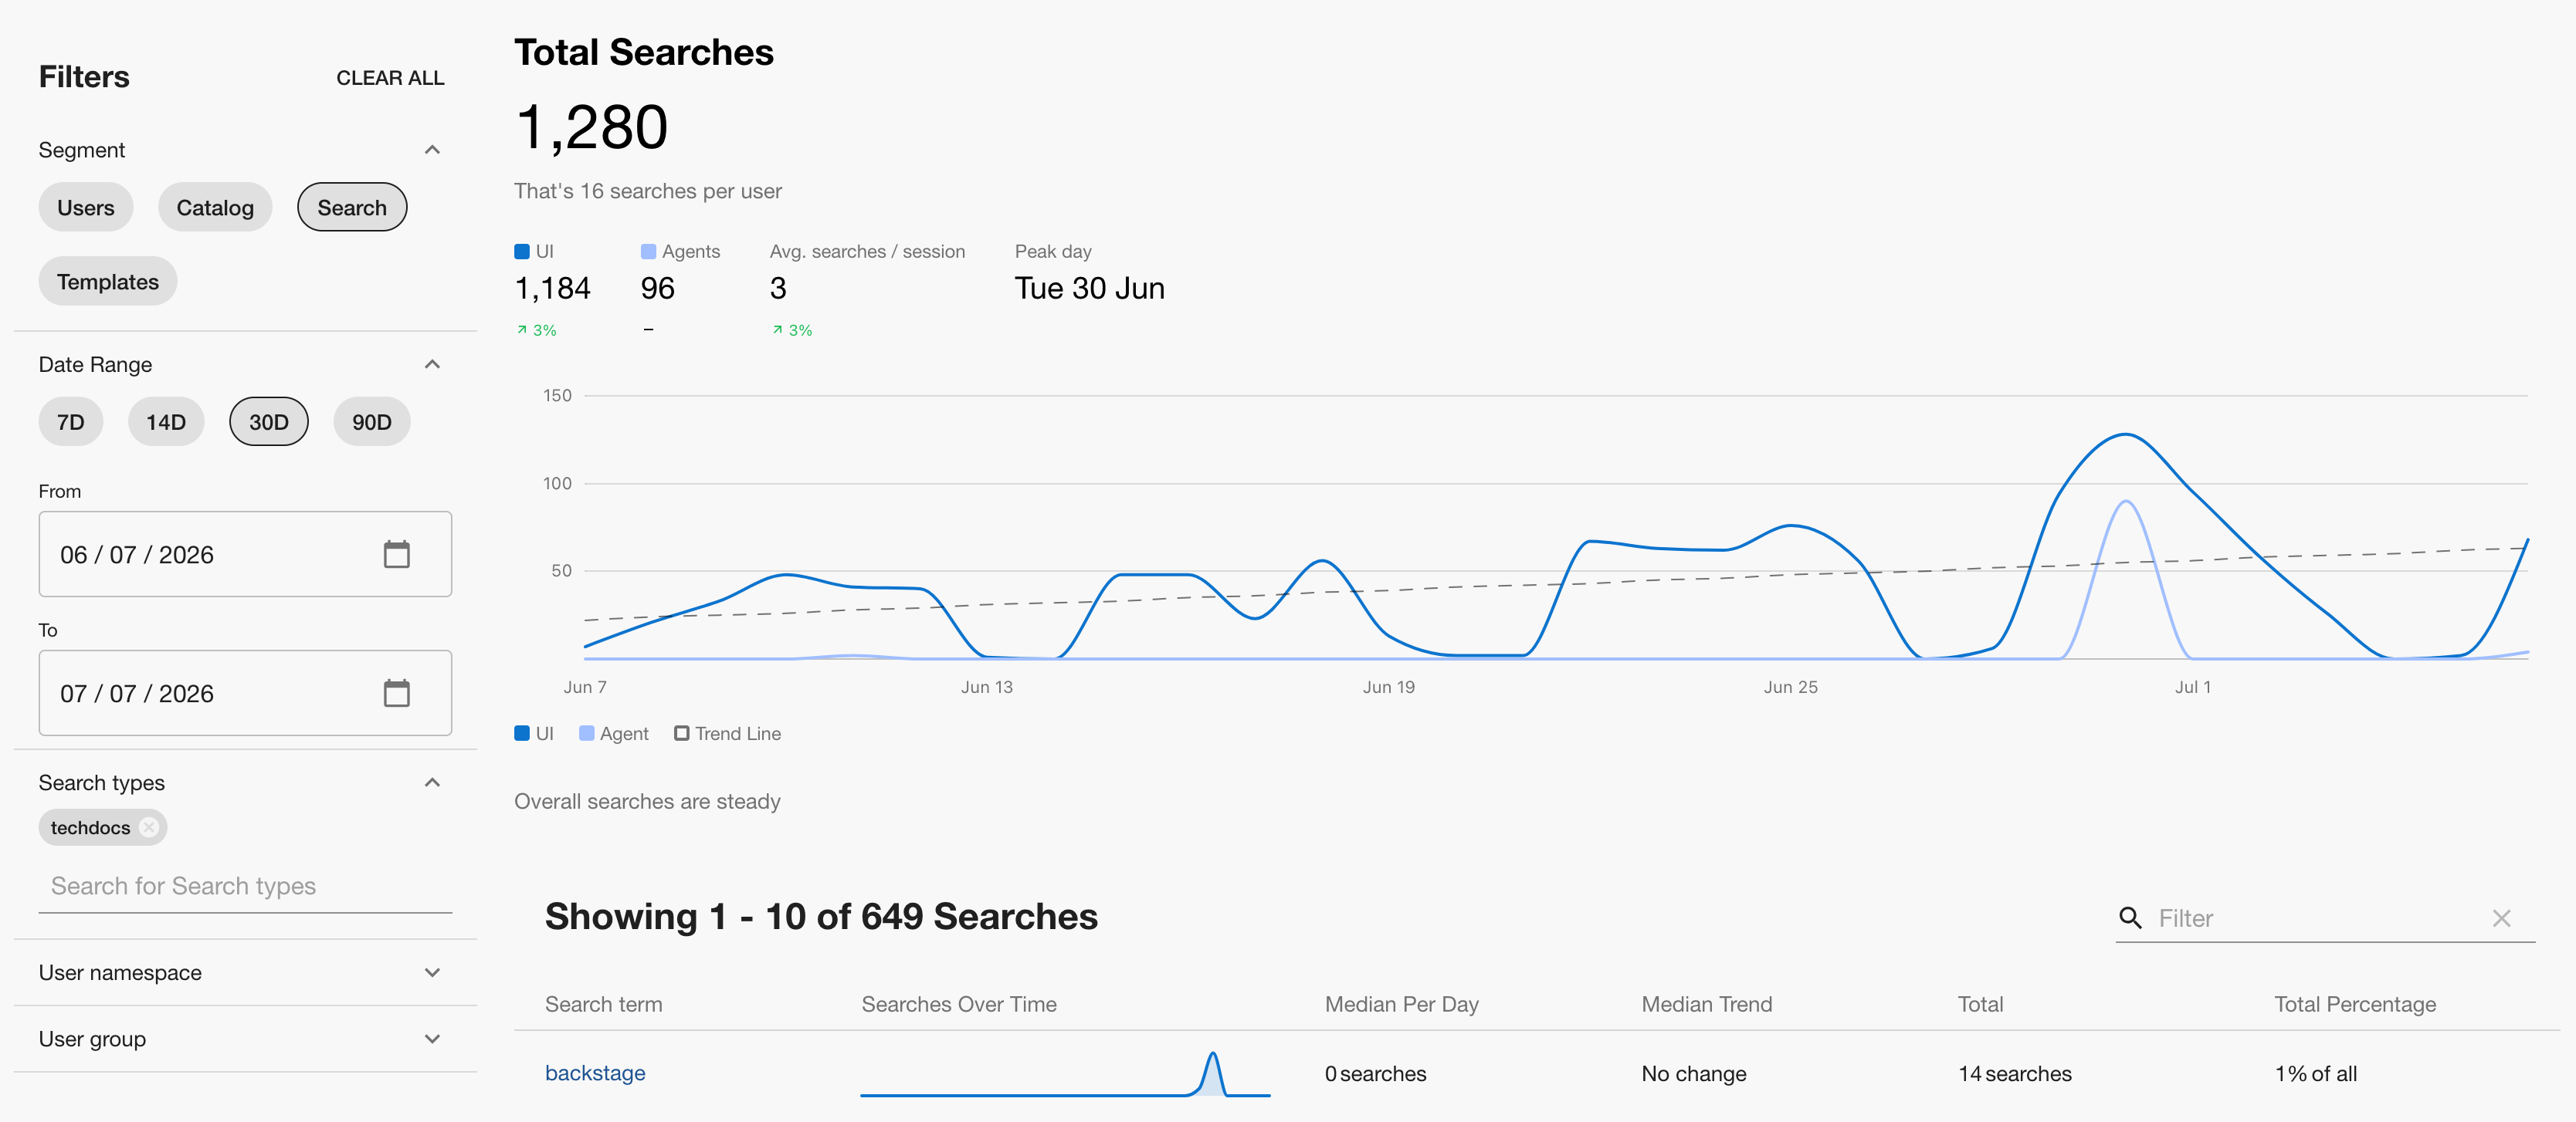Toggle the UI series in chart legend
Viewport: 2576px width, 1122px height.
point(534,733)
